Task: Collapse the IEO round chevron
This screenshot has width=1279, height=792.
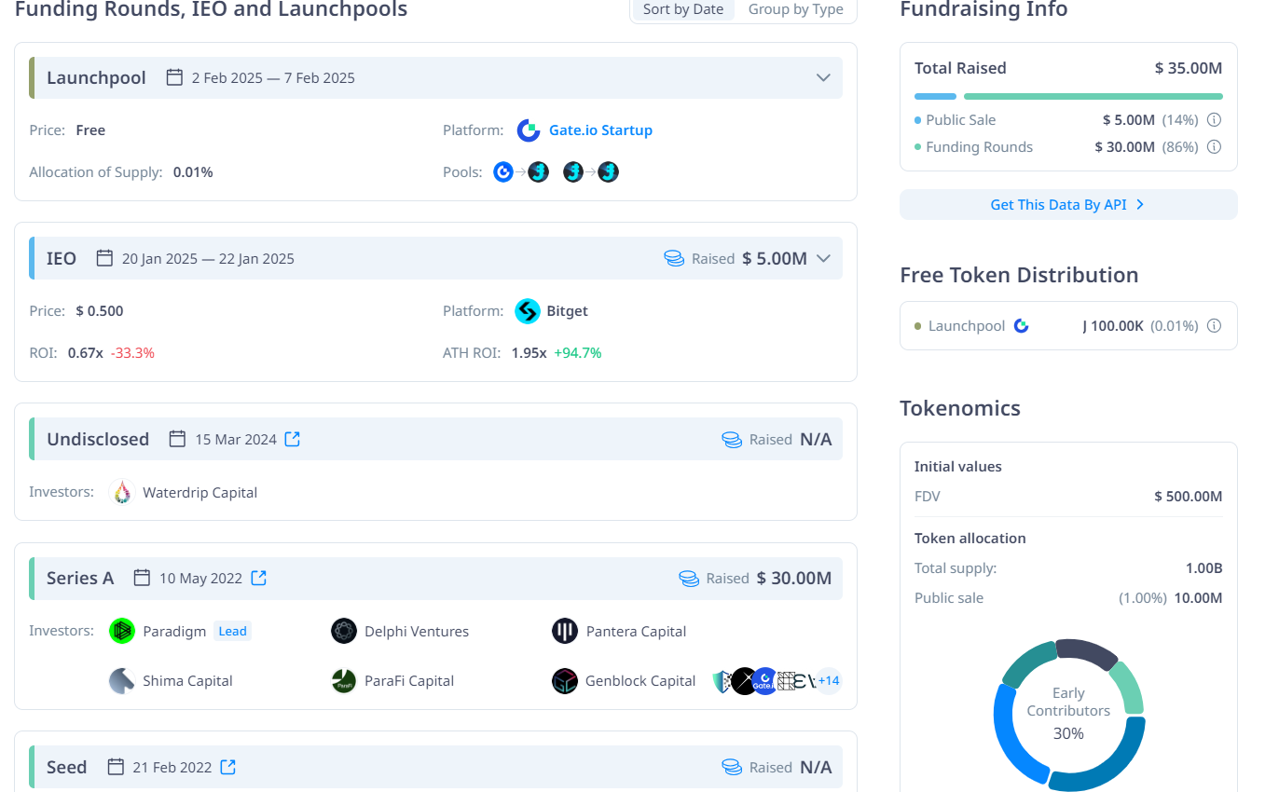Action: [x=823, y=258]
